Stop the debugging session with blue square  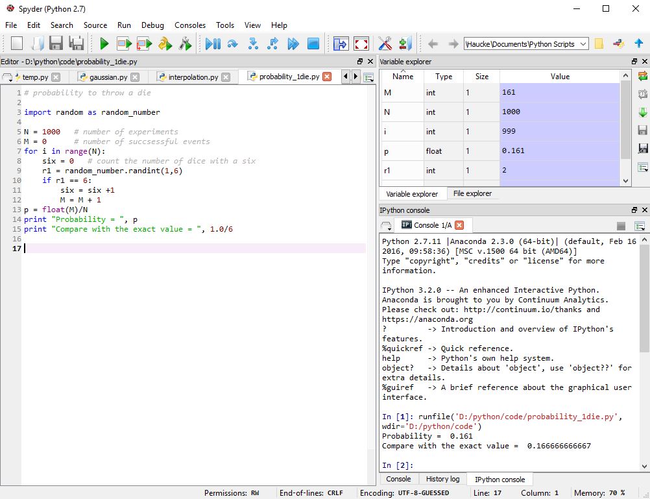click(313, 44)
